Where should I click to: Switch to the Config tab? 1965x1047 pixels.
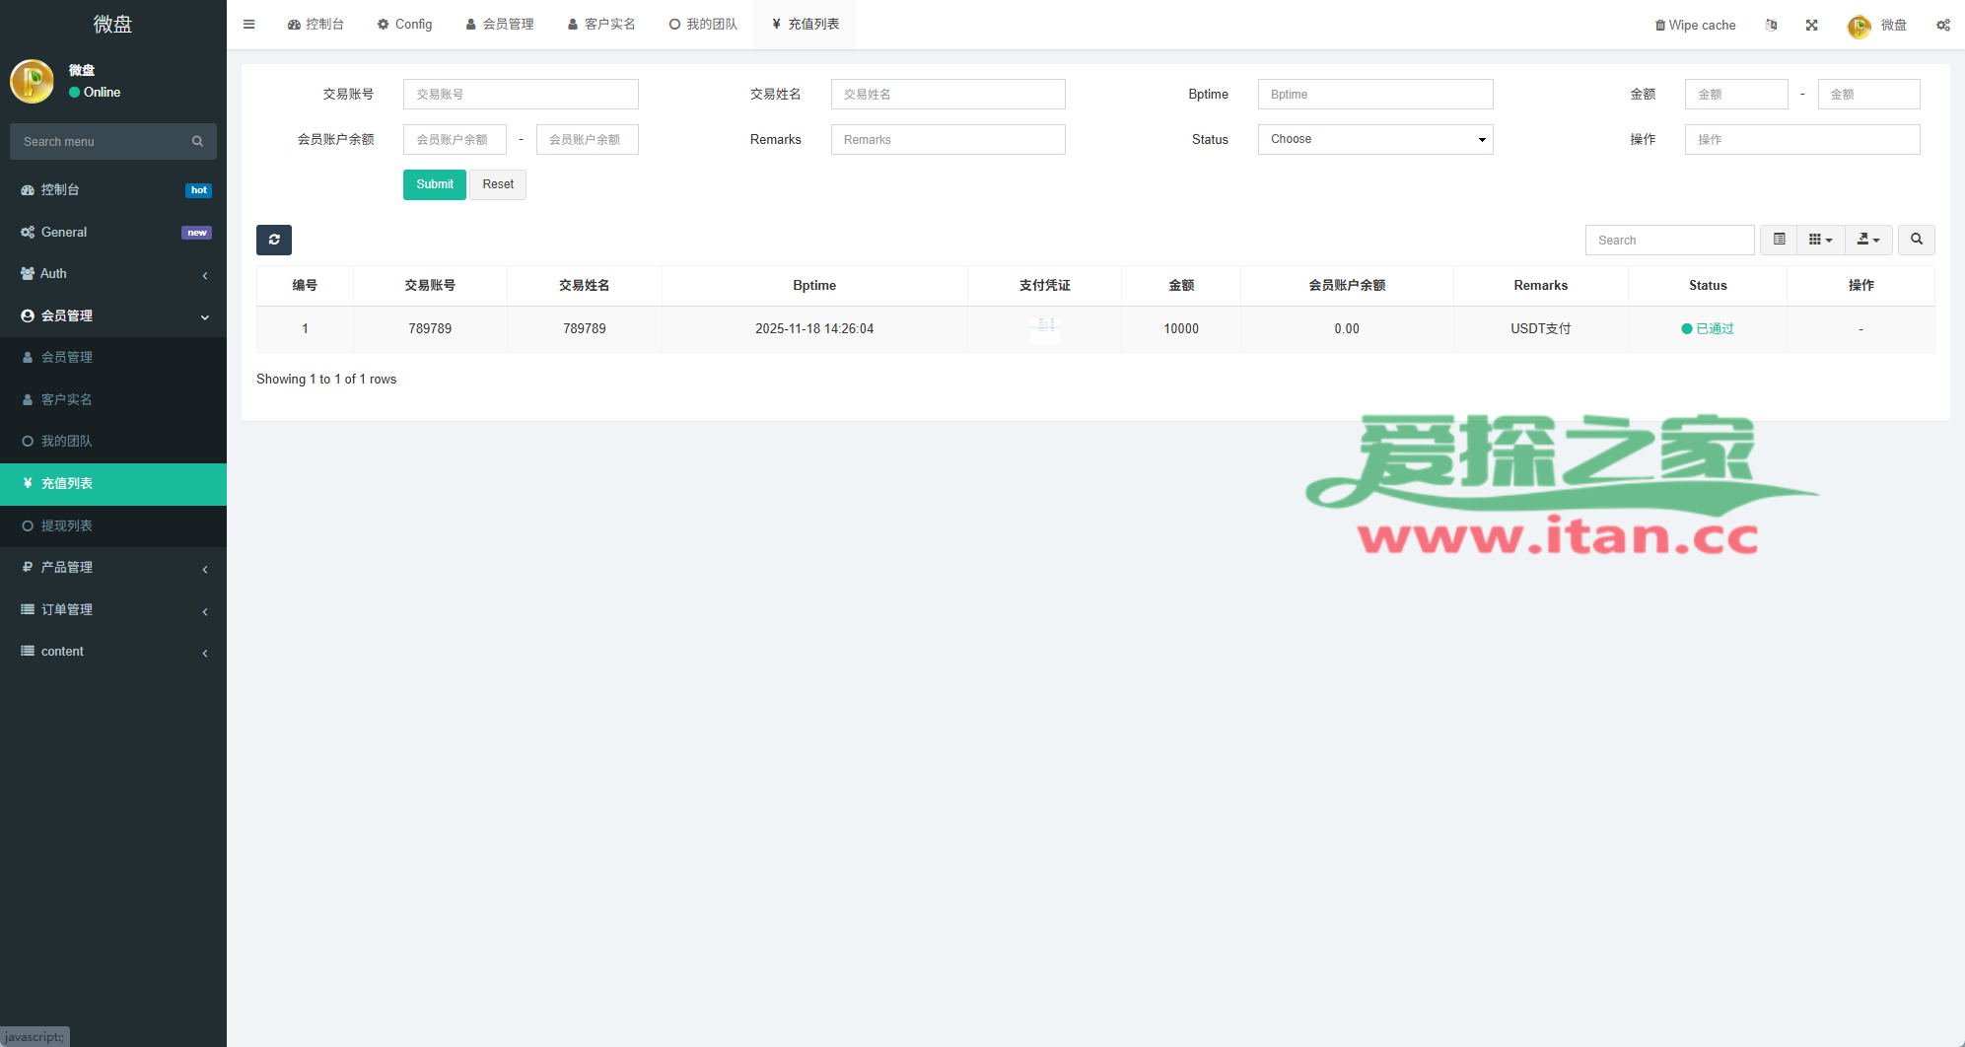click(404, 25)
